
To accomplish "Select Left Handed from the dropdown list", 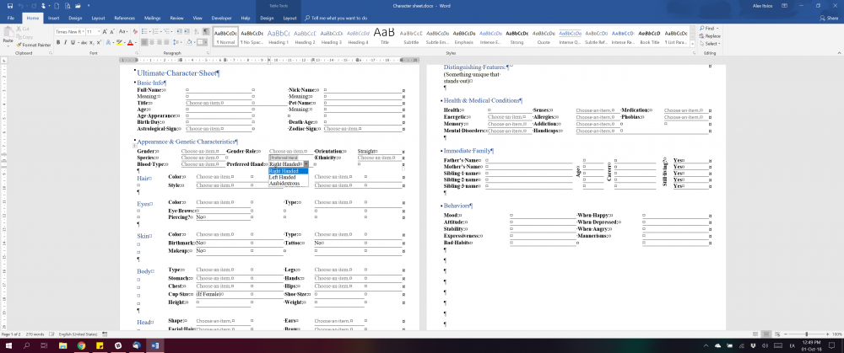I will 283,177.
